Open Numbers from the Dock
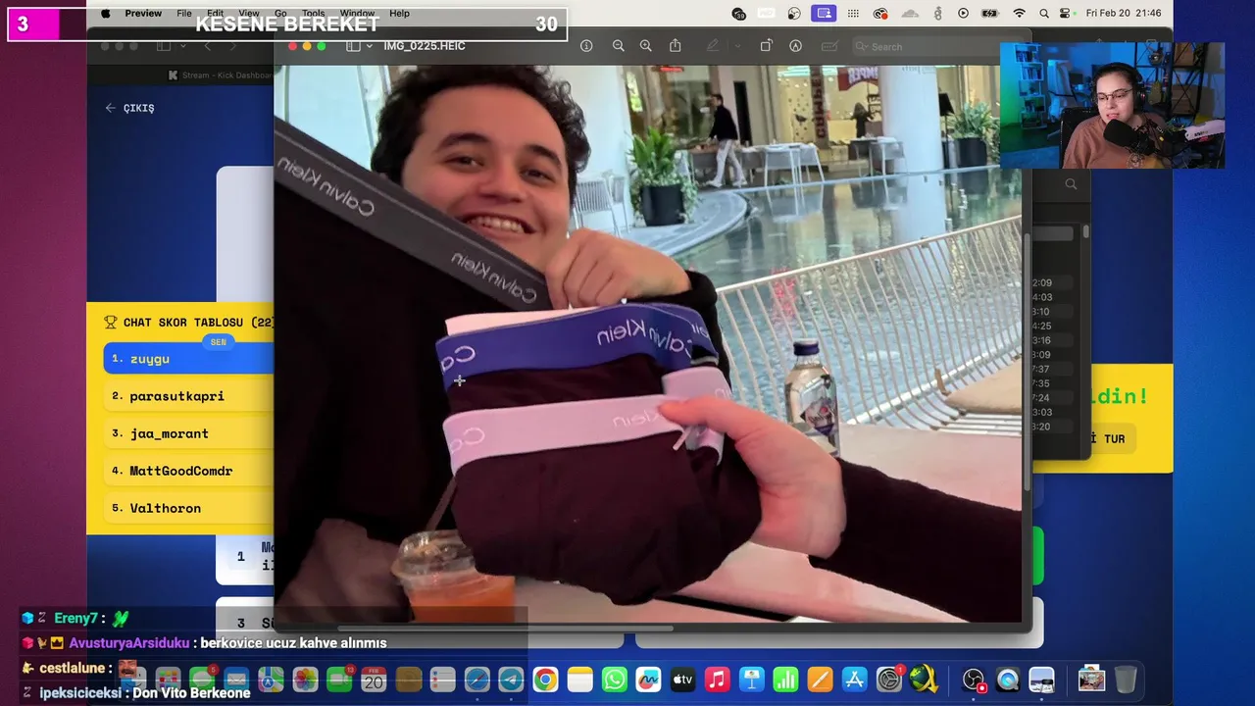This screenshot has height=706, width=1255. (x=785, y=680)
